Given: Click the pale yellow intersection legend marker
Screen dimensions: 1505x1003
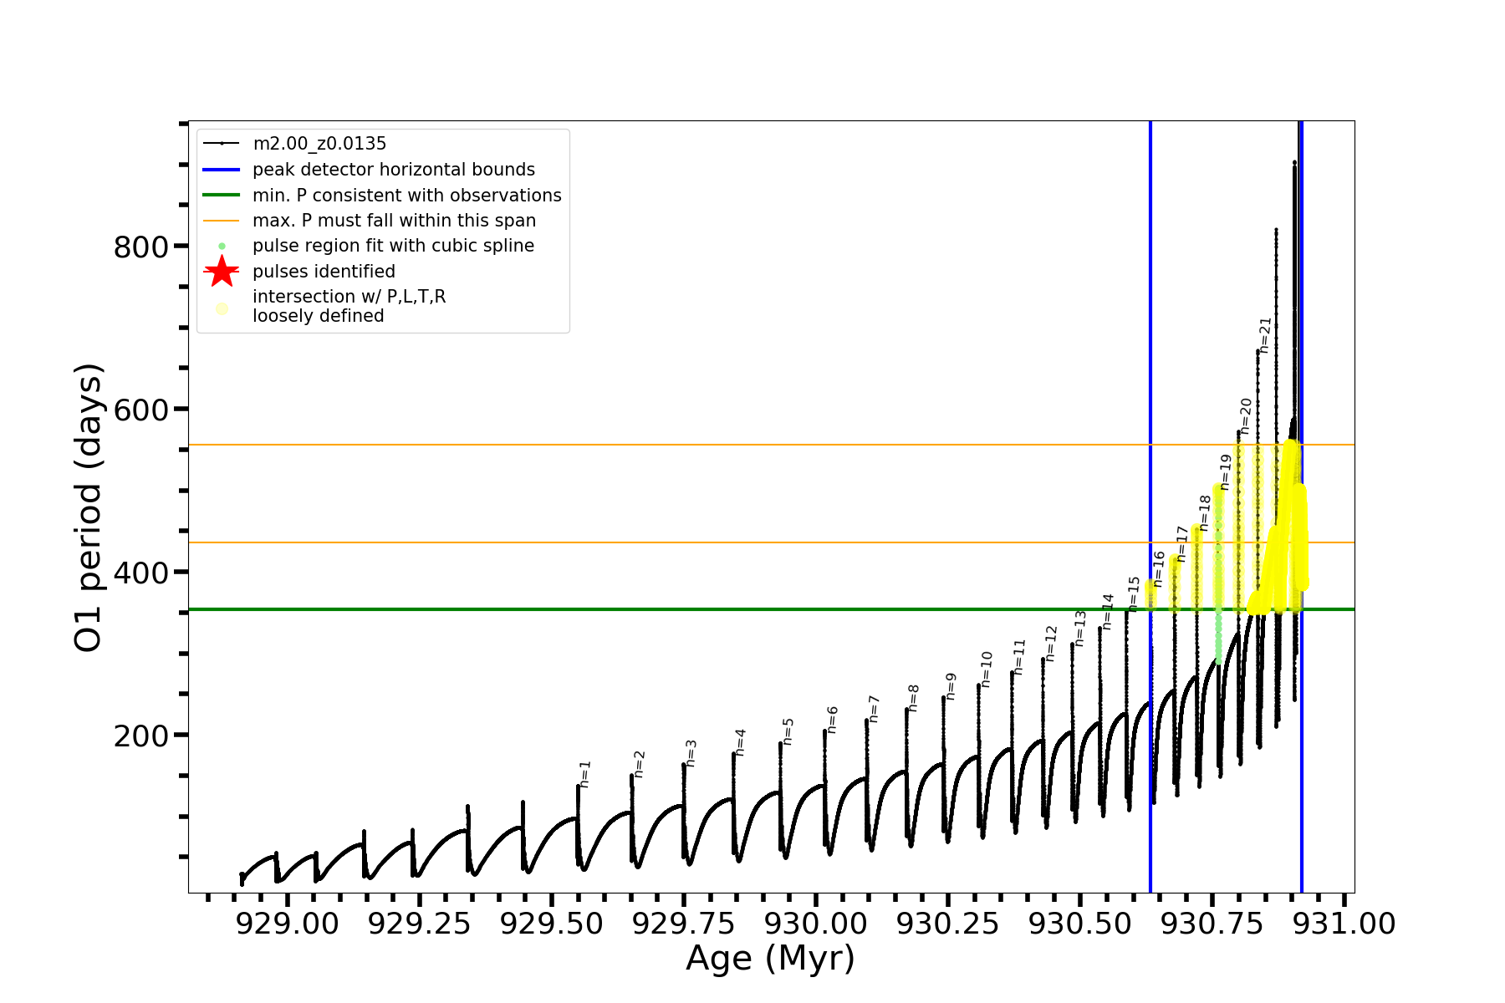Looking at the screenshot, I should click(222, 308).
